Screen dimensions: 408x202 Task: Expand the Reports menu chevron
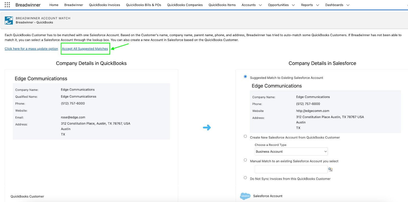[317, 5]
